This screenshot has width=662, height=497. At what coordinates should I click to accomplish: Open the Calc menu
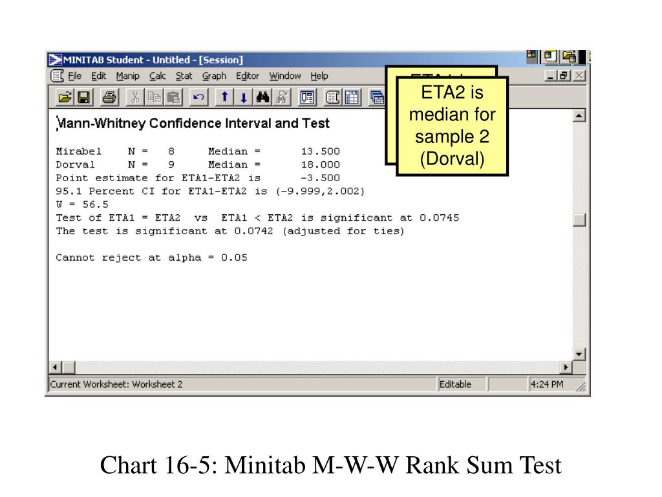coord(158,76)
